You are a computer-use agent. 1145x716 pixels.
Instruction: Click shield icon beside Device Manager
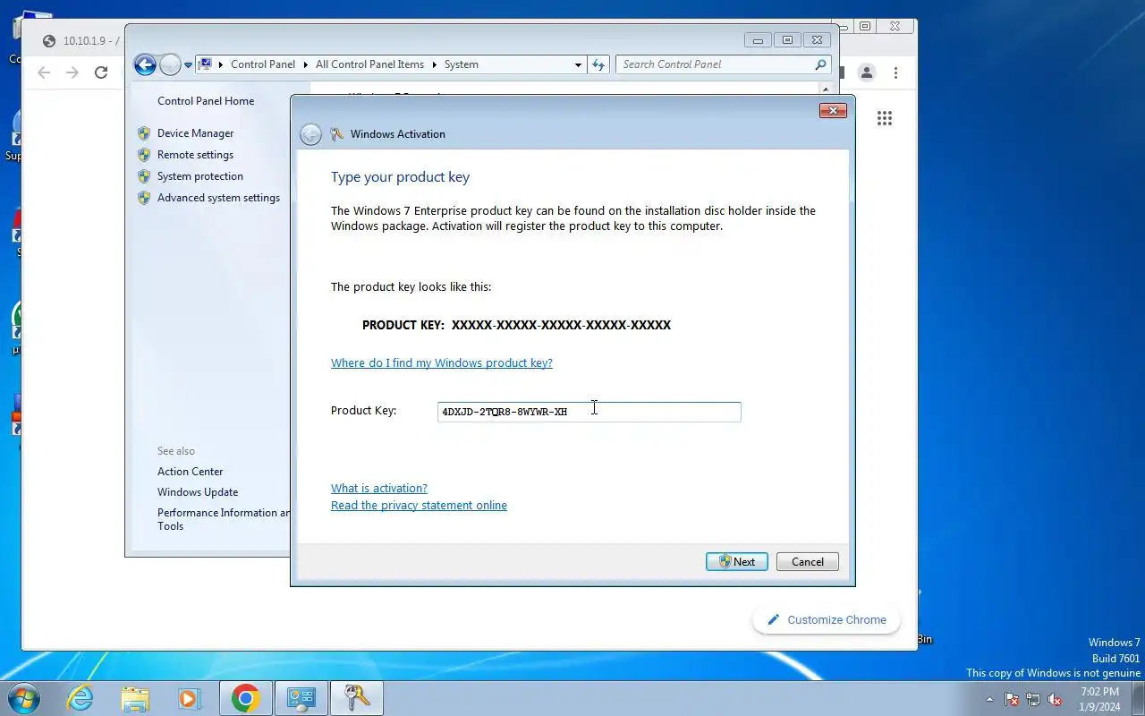144,133
